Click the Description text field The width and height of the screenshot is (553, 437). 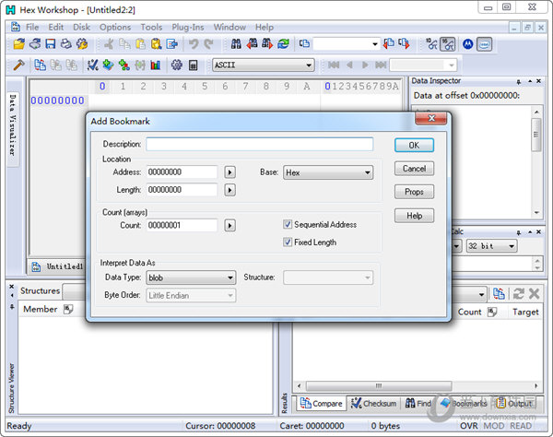(x=260, y=144)
